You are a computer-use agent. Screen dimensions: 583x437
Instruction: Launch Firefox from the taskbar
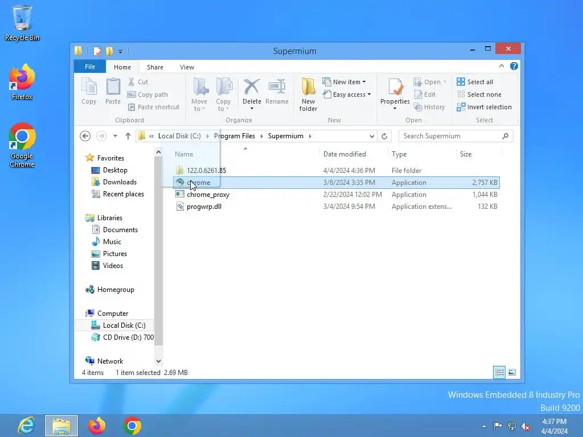click(97, 426)
